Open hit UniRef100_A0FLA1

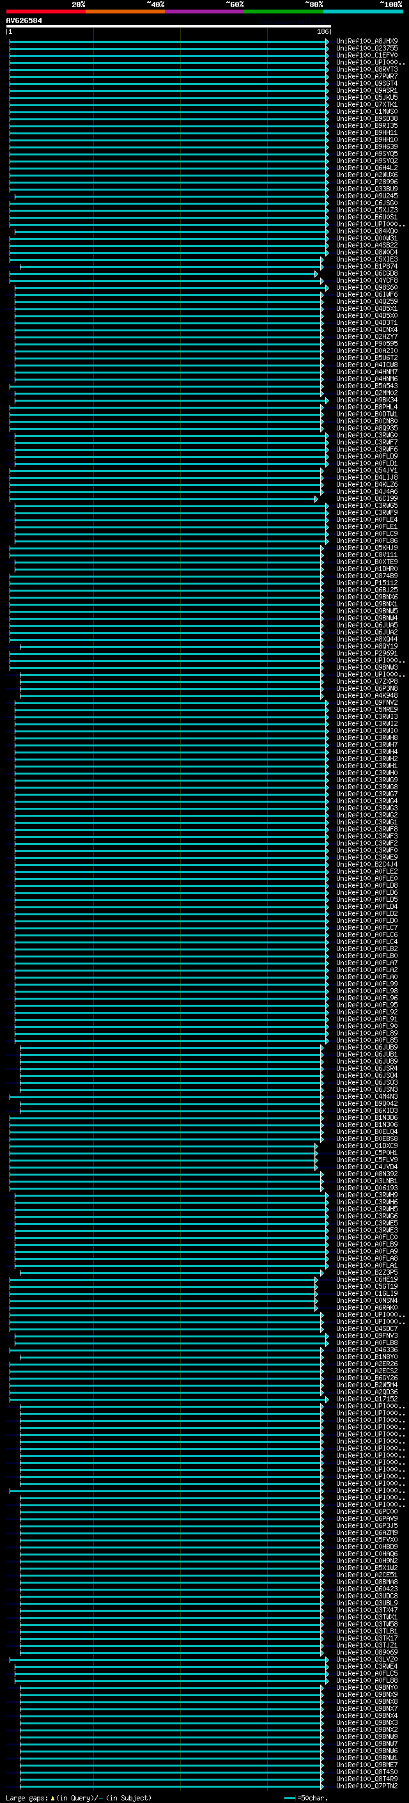(x=366, y=1266)
